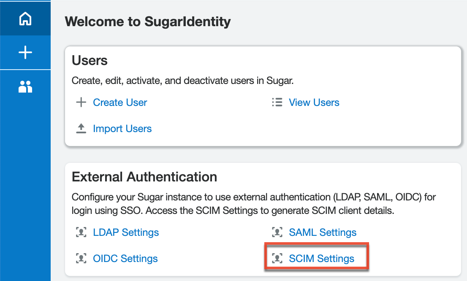This screenshot has height=281, width=467.
Task: Open Import Users
Action: click(122, 128)
